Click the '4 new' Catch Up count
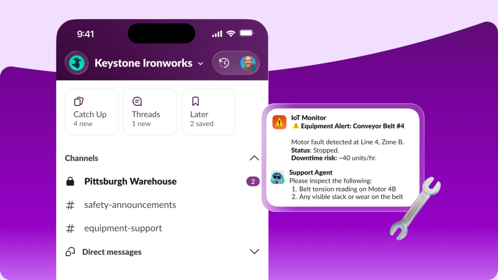Screen dimensions: 498x280 tap(83, 124)
